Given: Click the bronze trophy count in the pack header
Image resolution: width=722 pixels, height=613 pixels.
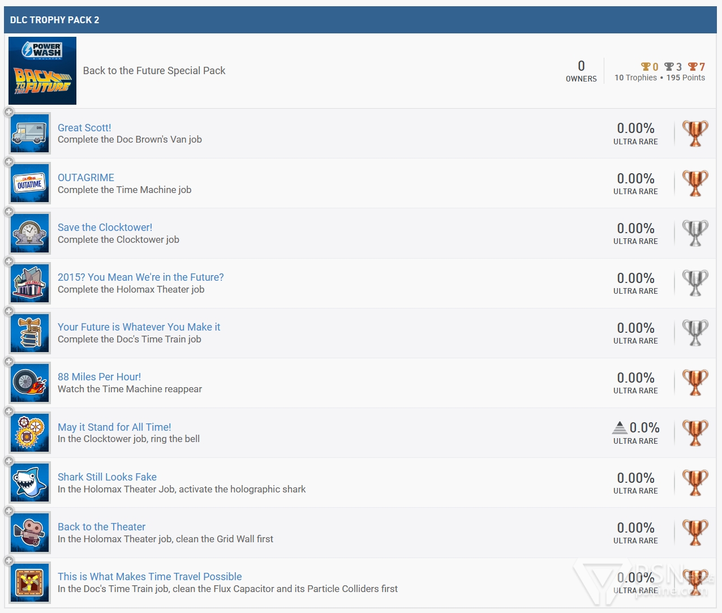Looking at the screenshot, I should tap(697, 67).
